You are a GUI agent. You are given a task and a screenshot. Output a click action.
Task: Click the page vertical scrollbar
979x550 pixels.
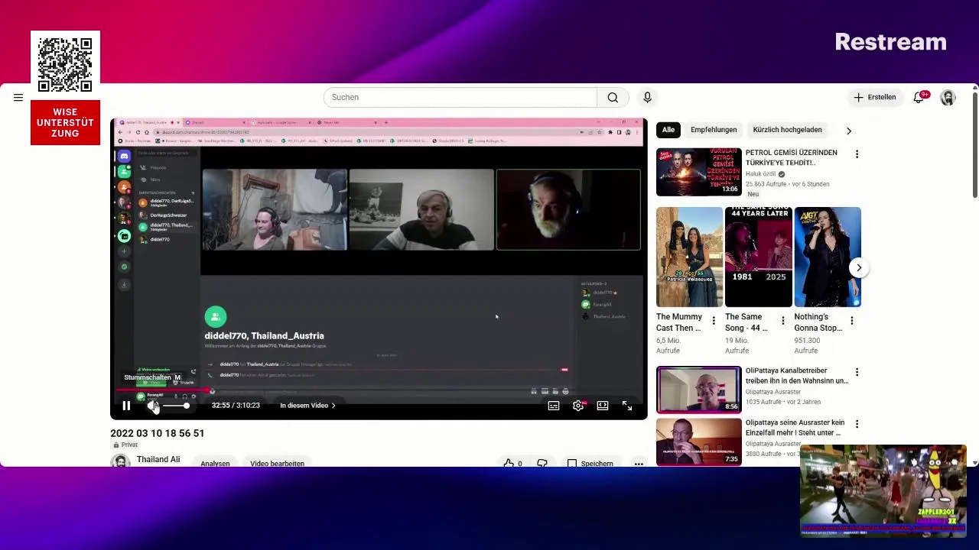tap(974, 145)
